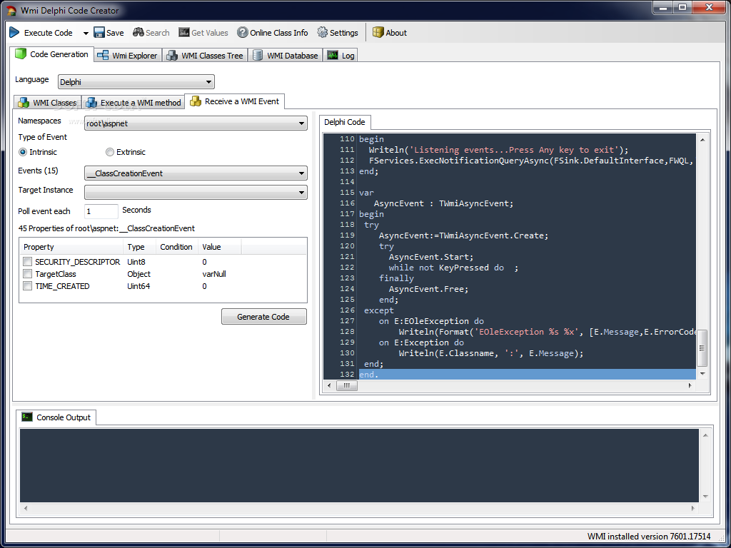Click the code editor scroll right arrow
731x548 pixels.
690,385
